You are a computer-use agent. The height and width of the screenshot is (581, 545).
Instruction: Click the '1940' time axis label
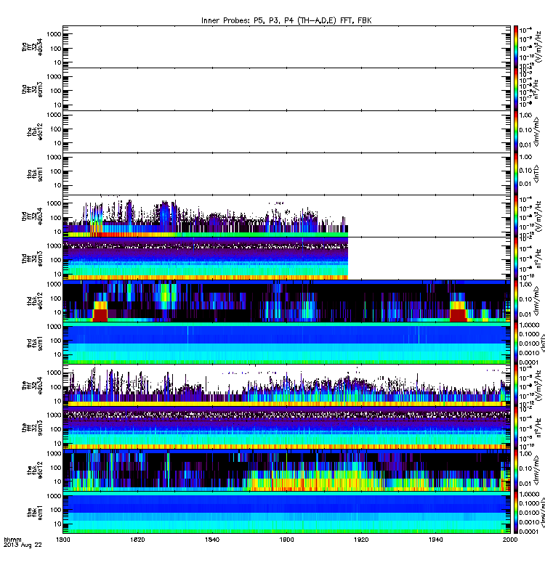435,540
